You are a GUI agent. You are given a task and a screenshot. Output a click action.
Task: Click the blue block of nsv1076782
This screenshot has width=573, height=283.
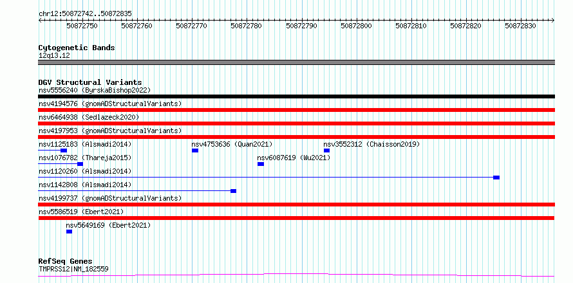click(80, 164)
